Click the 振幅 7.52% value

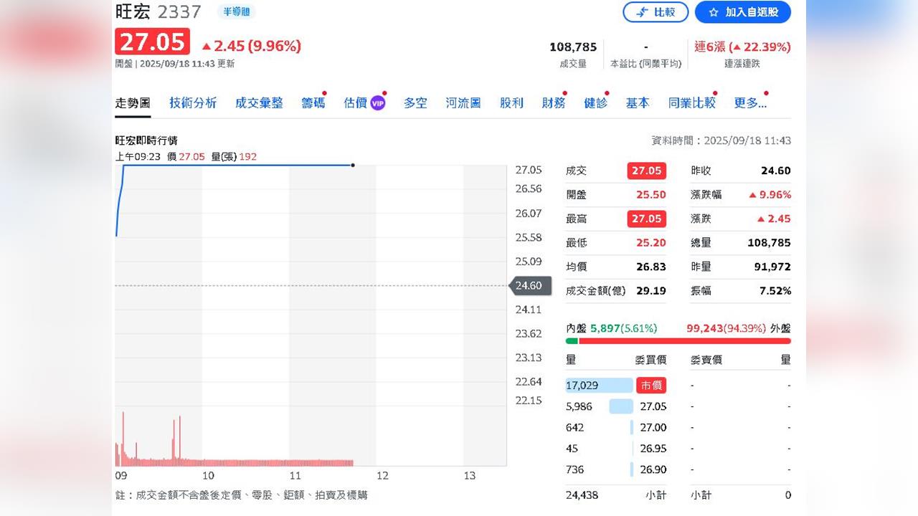click(775, 291)
